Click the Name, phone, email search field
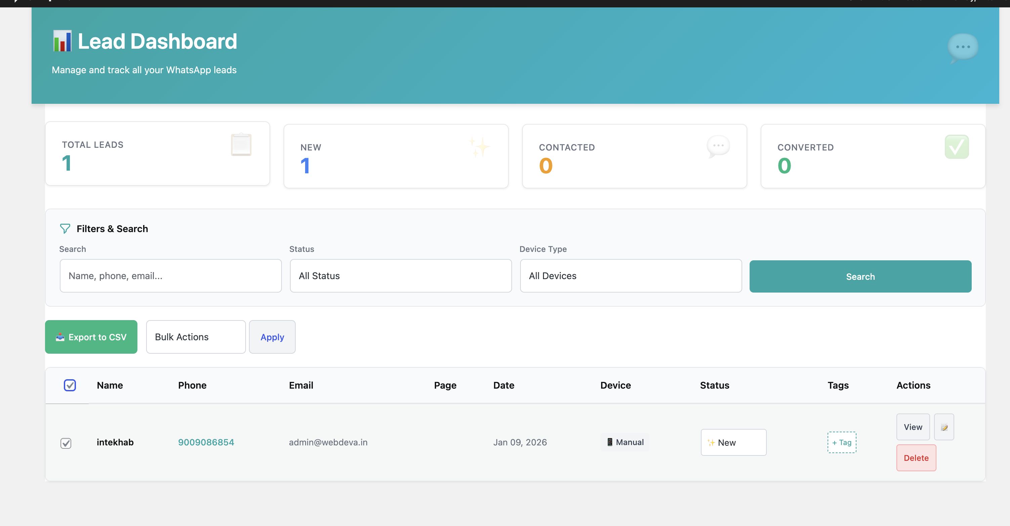 (x=171, y=276)
